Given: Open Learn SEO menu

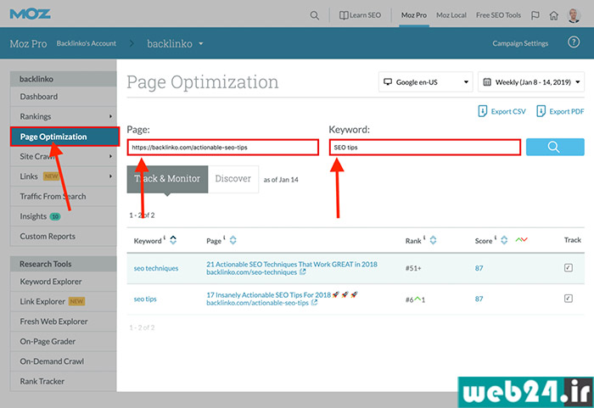Looking at the screenshot, I should [360, 15].
